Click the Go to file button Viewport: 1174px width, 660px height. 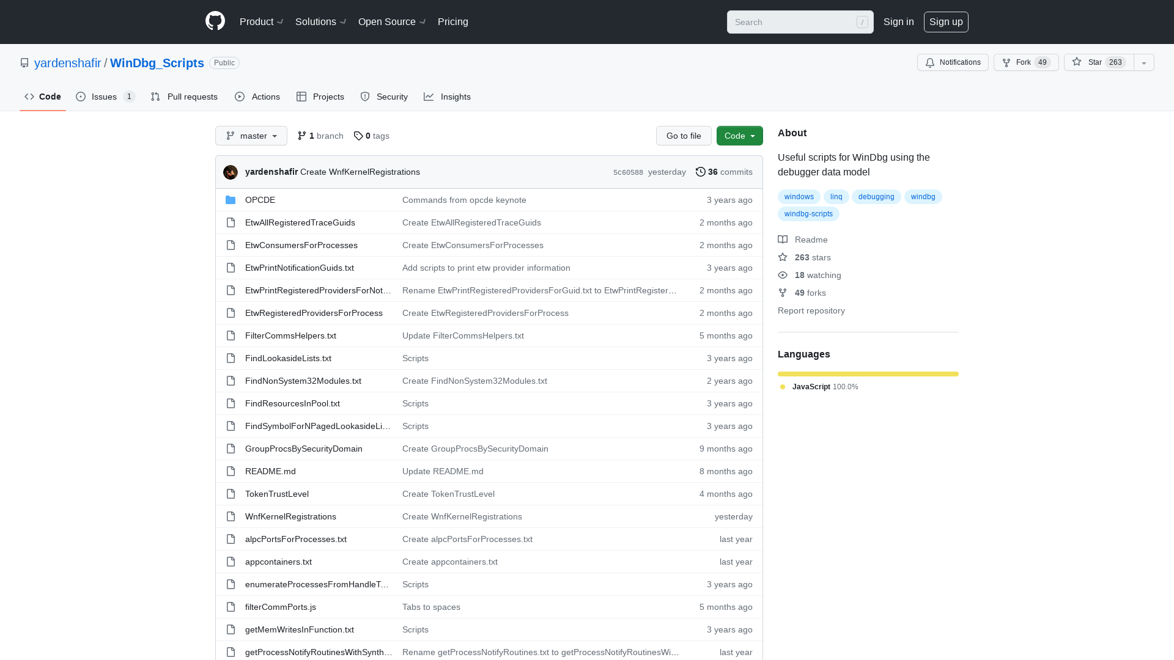(x=684, y=136)
